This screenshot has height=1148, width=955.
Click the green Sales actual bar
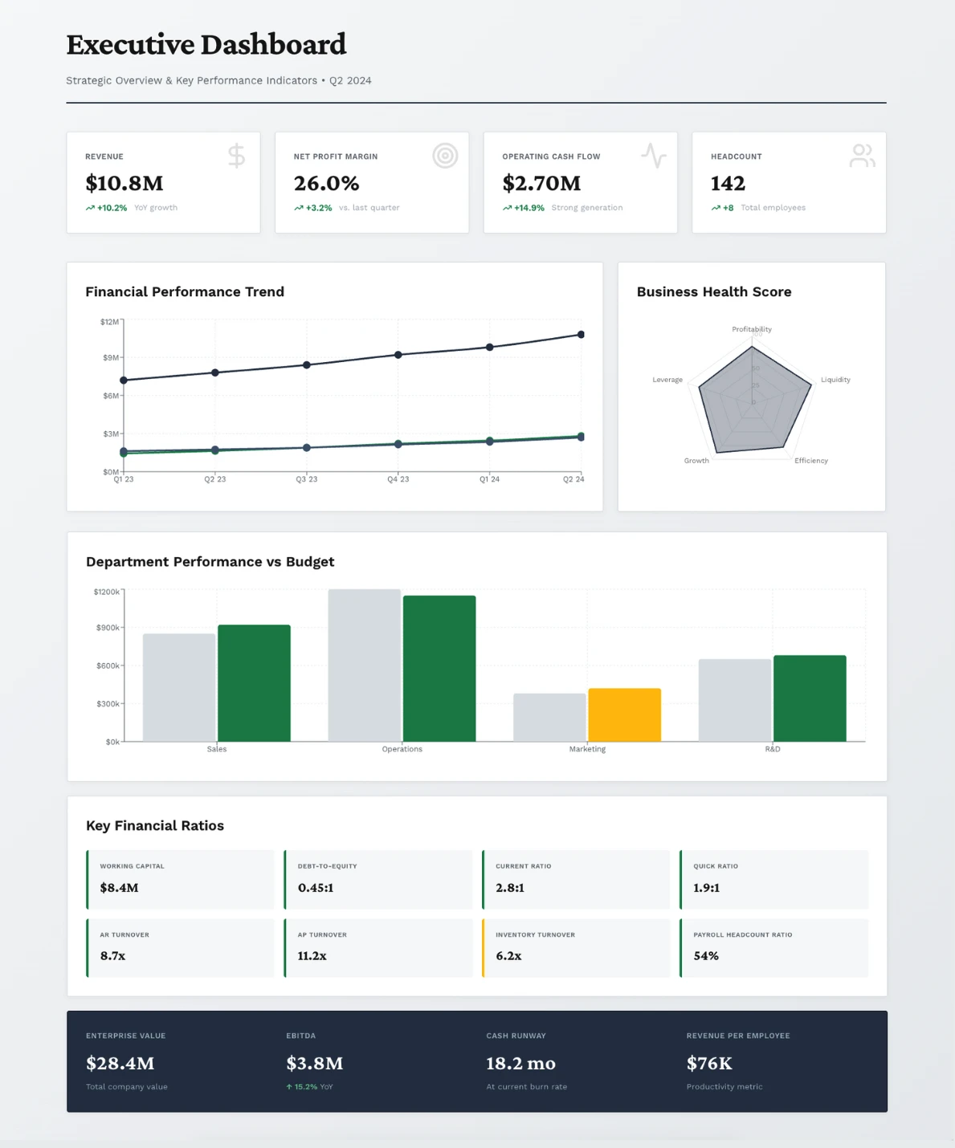click(253, 682)
